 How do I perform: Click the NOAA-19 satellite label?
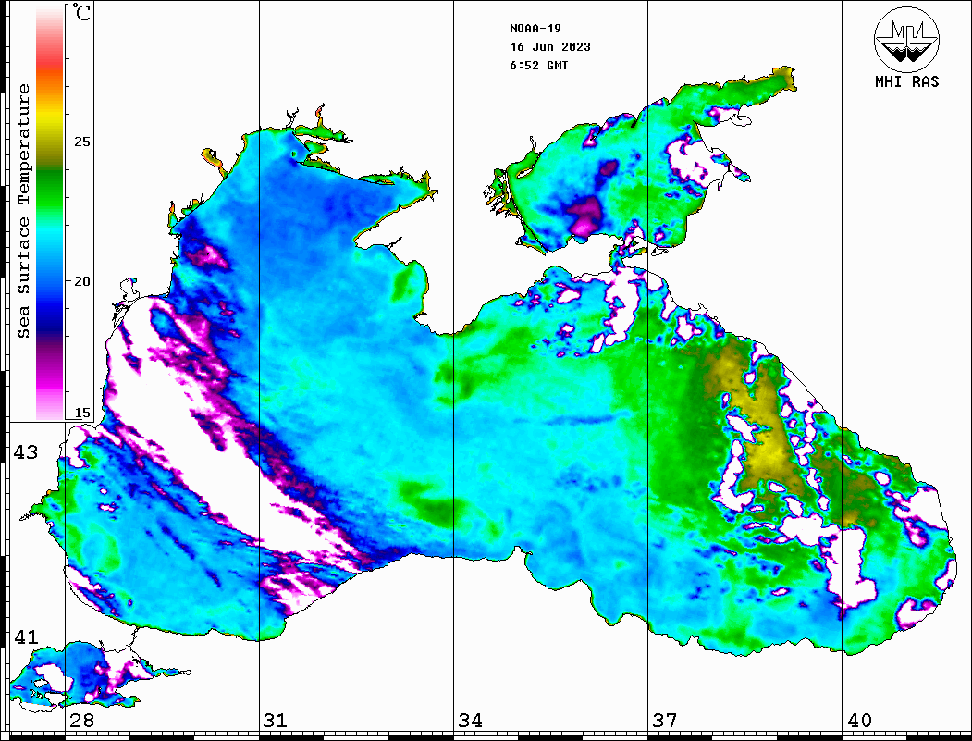point(535,29)
